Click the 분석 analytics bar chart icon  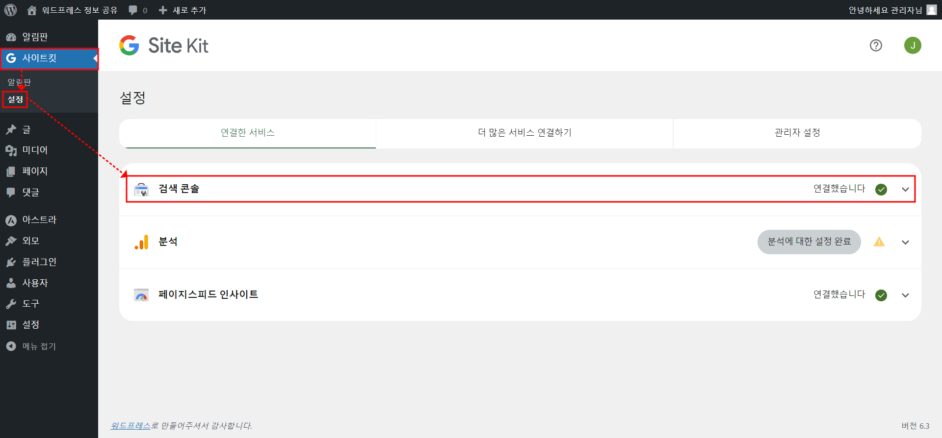point(141,242)
